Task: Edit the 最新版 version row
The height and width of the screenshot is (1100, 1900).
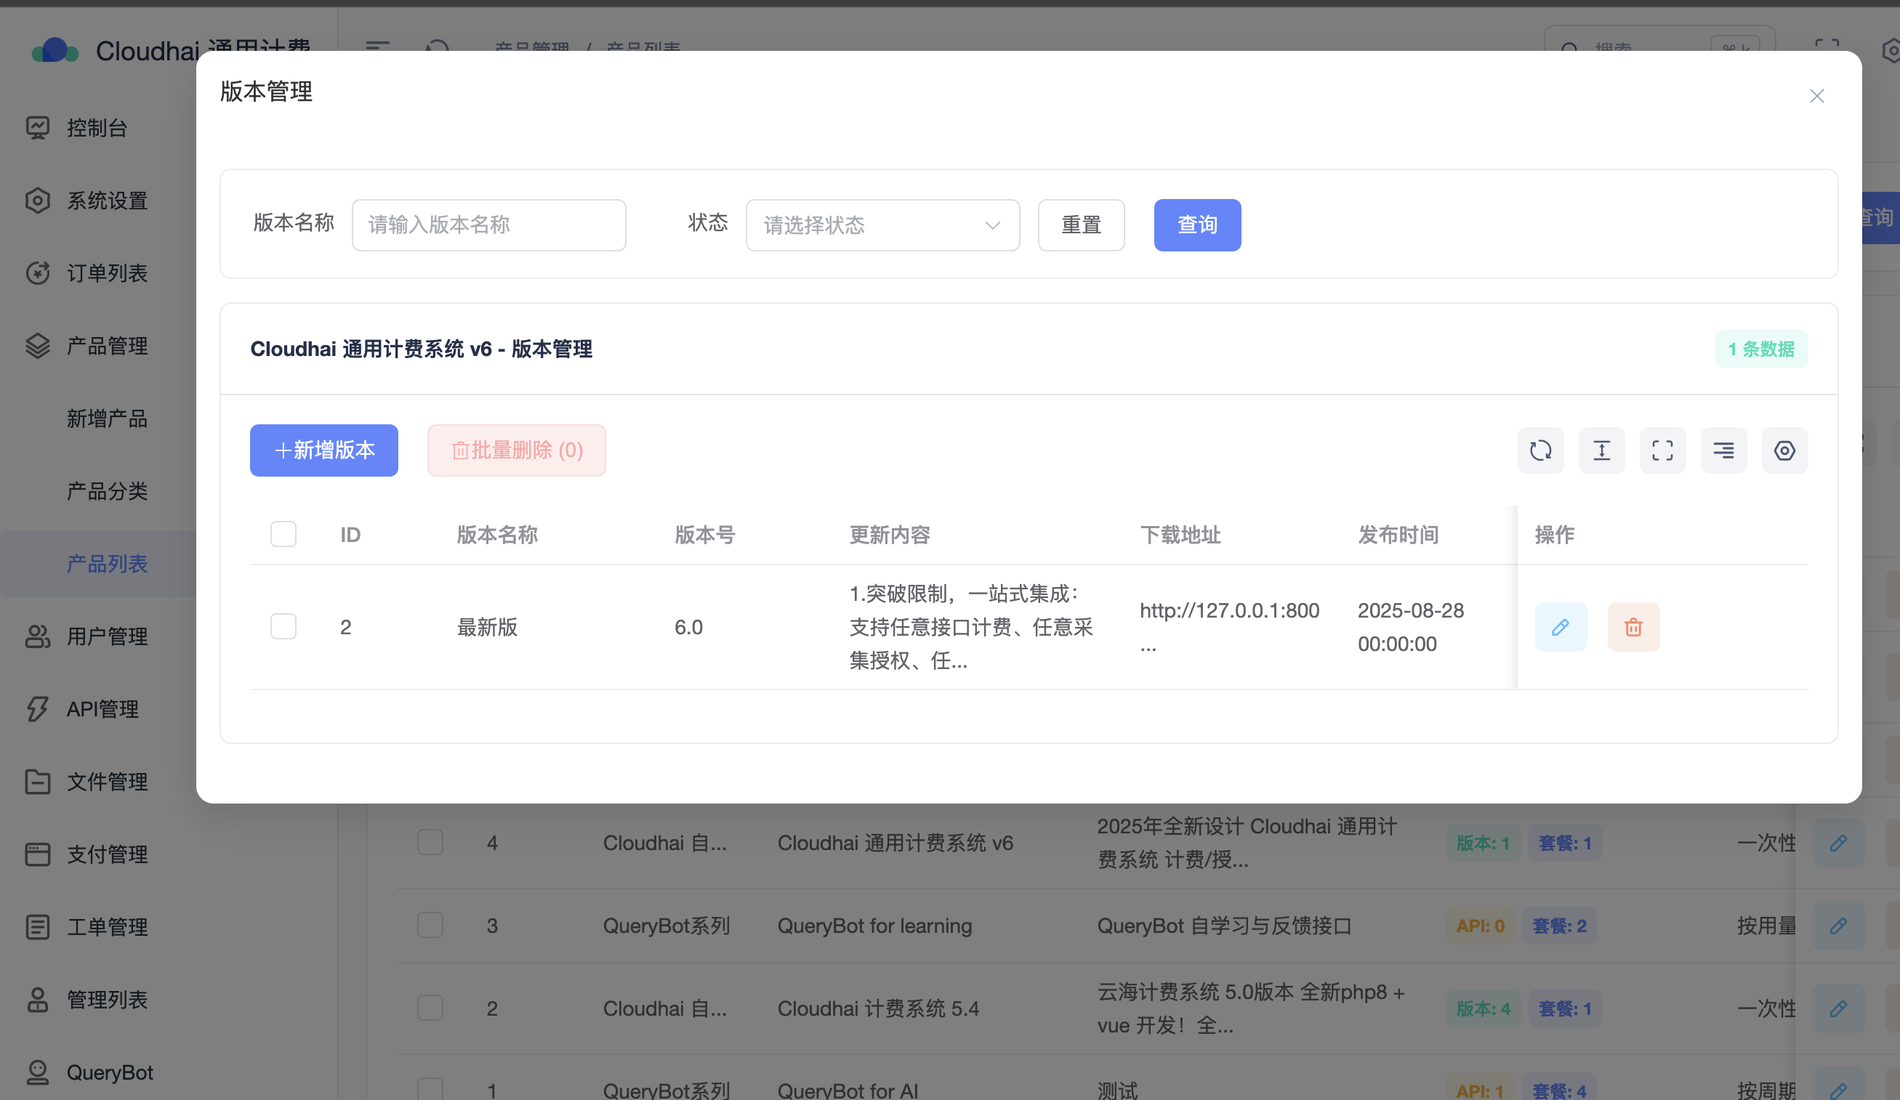Action: point(1560,626)
